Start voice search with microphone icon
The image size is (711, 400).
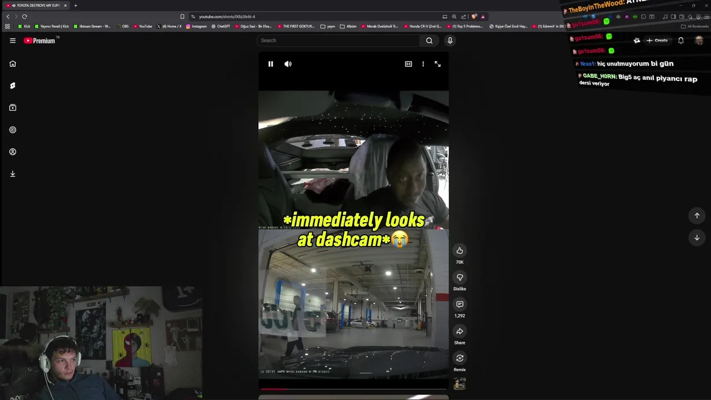(x=450, y=41)
